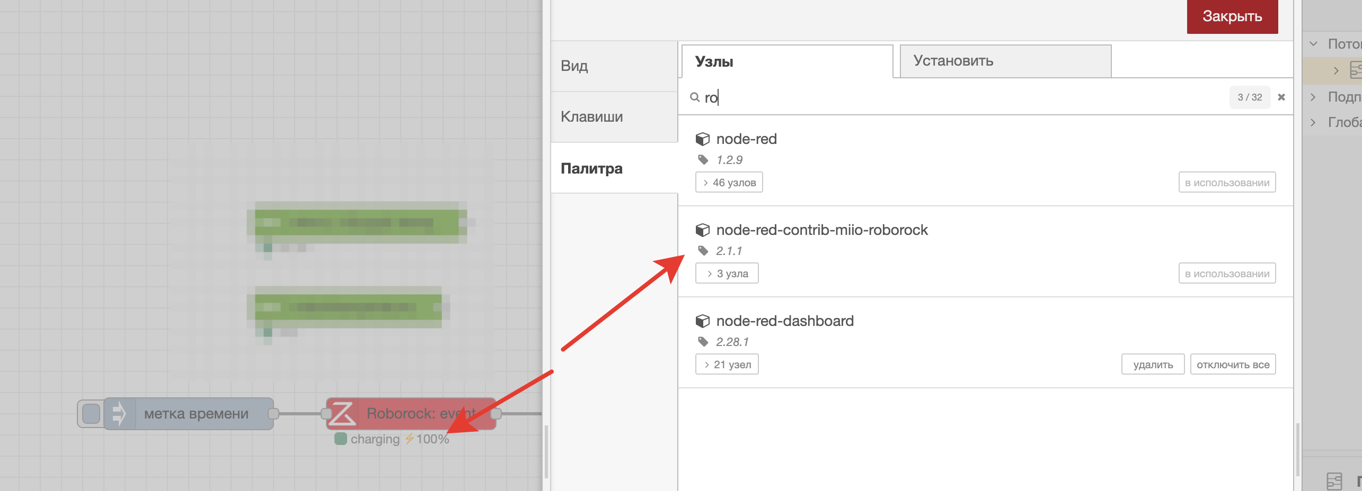
Task: Expand the '46 узлов' node list
Action: click(729, 183)
